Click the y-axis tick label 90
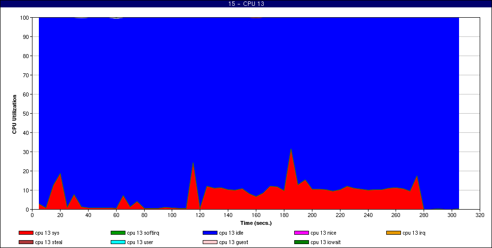492x248 pixels. click(x=26, y=37)
